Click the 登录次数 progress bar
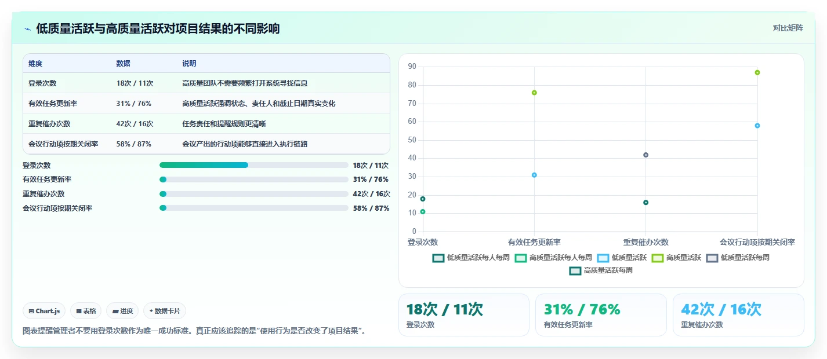827x359 pixels. click(254, 165)
